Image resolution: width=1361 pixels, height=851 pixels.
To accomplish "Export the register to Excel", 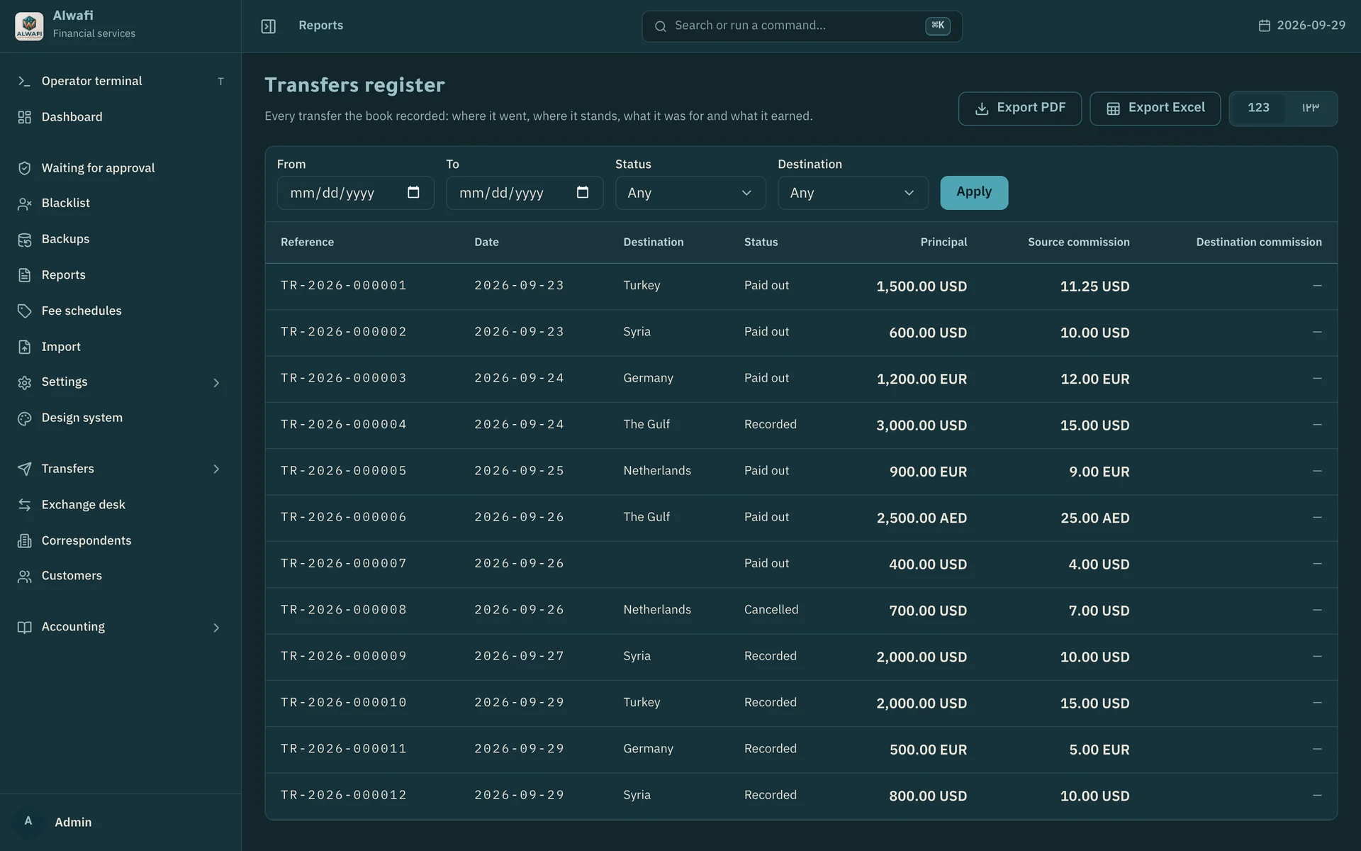I will [1155, 109].
